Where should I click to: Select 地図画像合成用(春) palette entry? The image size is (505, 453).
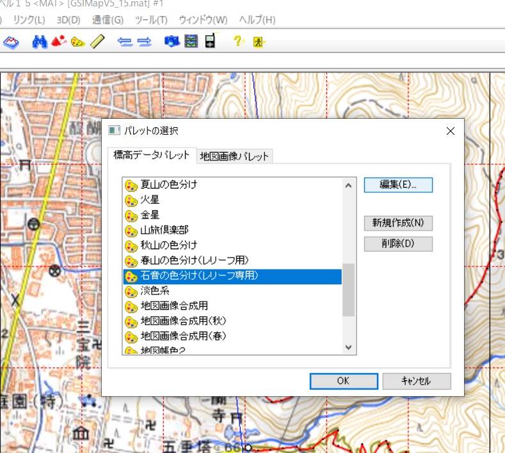click(232, 336)
